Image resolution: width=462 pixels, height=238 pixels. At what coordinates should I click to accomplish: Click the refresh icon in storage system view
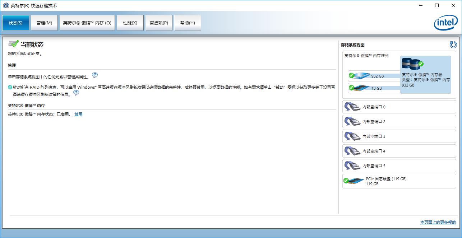click(x=453, y=45)
